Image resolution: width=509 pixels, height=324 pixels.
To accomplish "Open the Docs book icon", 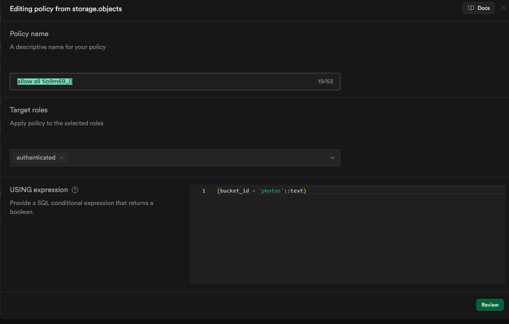I will click(x=471, y=8).
